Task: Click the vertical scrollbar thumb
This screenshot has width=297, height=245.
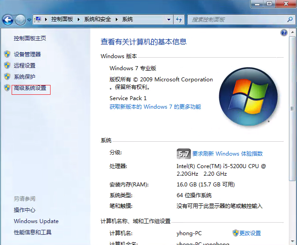Action: coord(293,109)
